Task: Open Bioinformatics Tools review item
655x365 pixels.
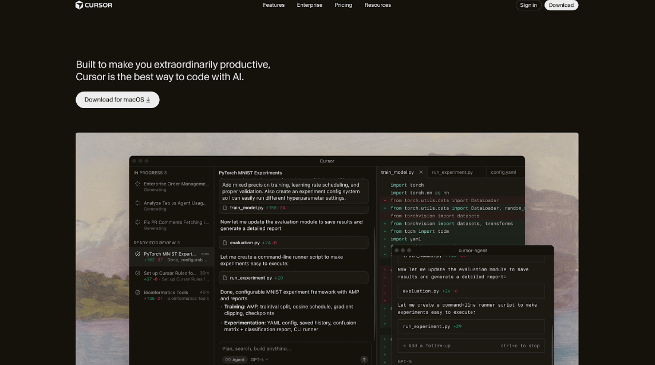Action: [x=171, y=295]
